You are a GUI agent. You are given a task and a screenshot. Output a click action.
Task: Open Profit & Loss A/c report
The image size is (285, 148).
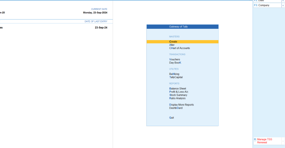179,92
